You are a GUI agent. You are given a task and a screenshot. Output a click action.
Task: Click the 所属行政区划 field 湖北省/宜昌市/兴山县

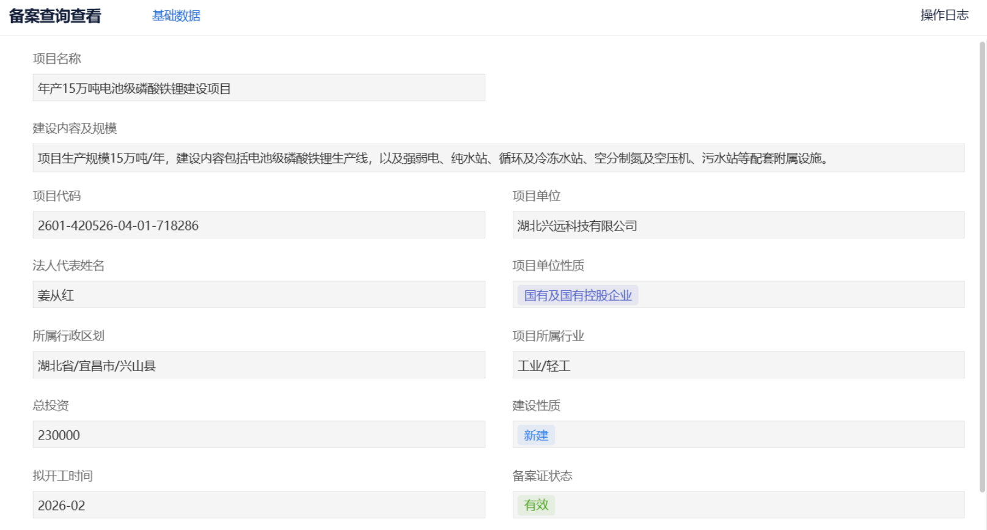point(259,366)
